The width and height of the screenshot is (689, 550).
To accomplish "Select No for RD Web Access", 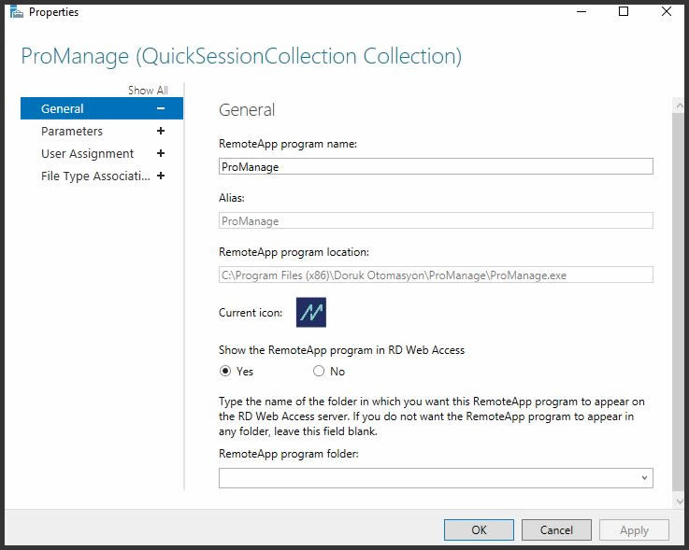I will point(319,372).
